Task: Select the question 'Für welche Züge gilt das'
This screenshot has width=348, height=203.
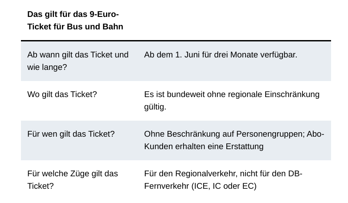Action: click(73, 174)
